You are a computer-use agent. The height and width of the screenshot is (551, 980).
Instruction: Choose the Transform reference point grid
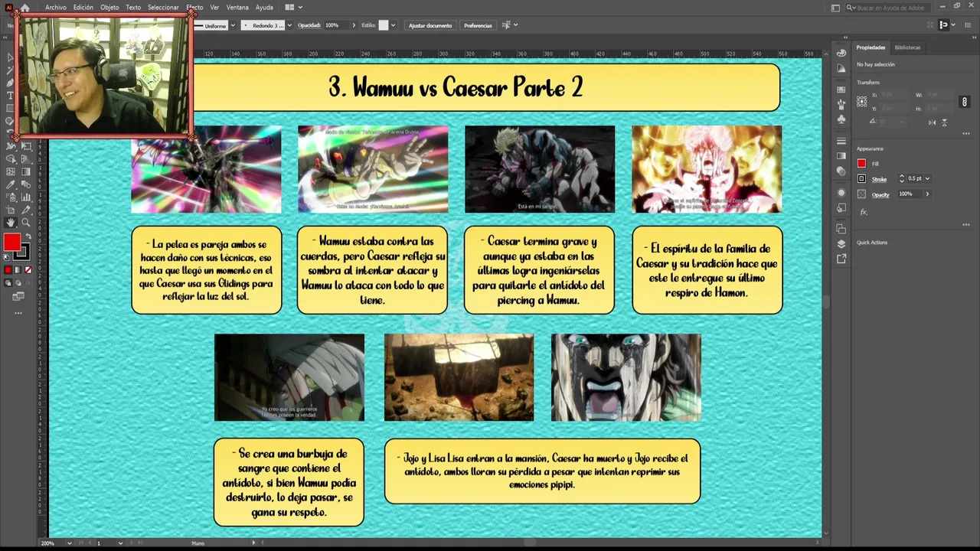(861, 101)
